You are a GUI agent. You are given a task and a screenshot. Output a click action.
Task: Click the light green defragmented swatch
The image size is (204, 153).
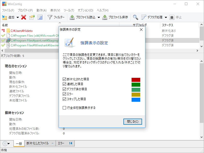(136, 90)
